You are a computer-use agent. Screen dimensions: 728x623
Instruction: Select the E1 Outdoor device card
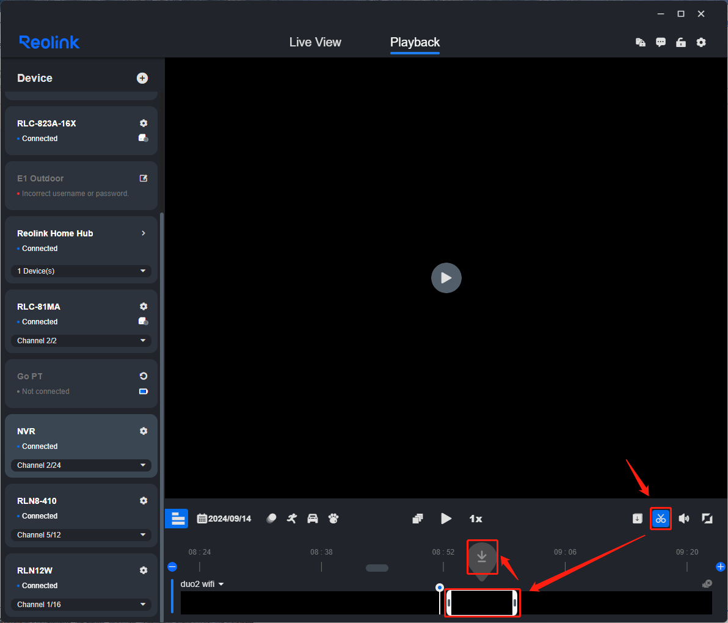(81, 186)
